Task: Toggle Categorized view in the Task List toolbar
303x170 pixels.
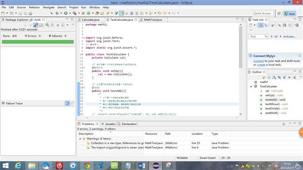Action: [261, 25]
